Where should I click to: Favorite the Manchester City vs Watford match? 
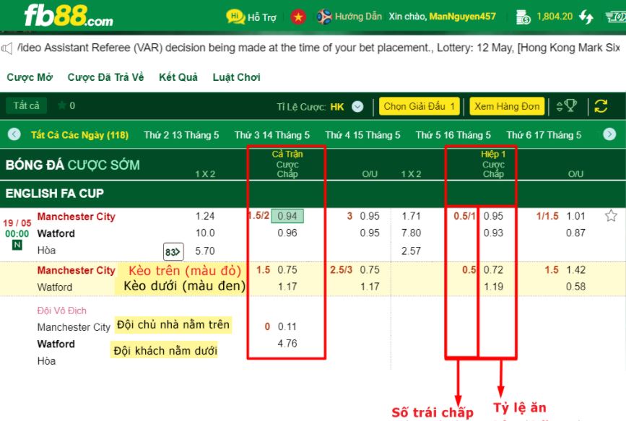tap(611, 216)
